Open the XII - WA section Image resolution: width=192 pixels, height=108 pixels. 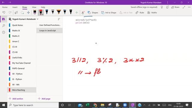coord(22,85)
